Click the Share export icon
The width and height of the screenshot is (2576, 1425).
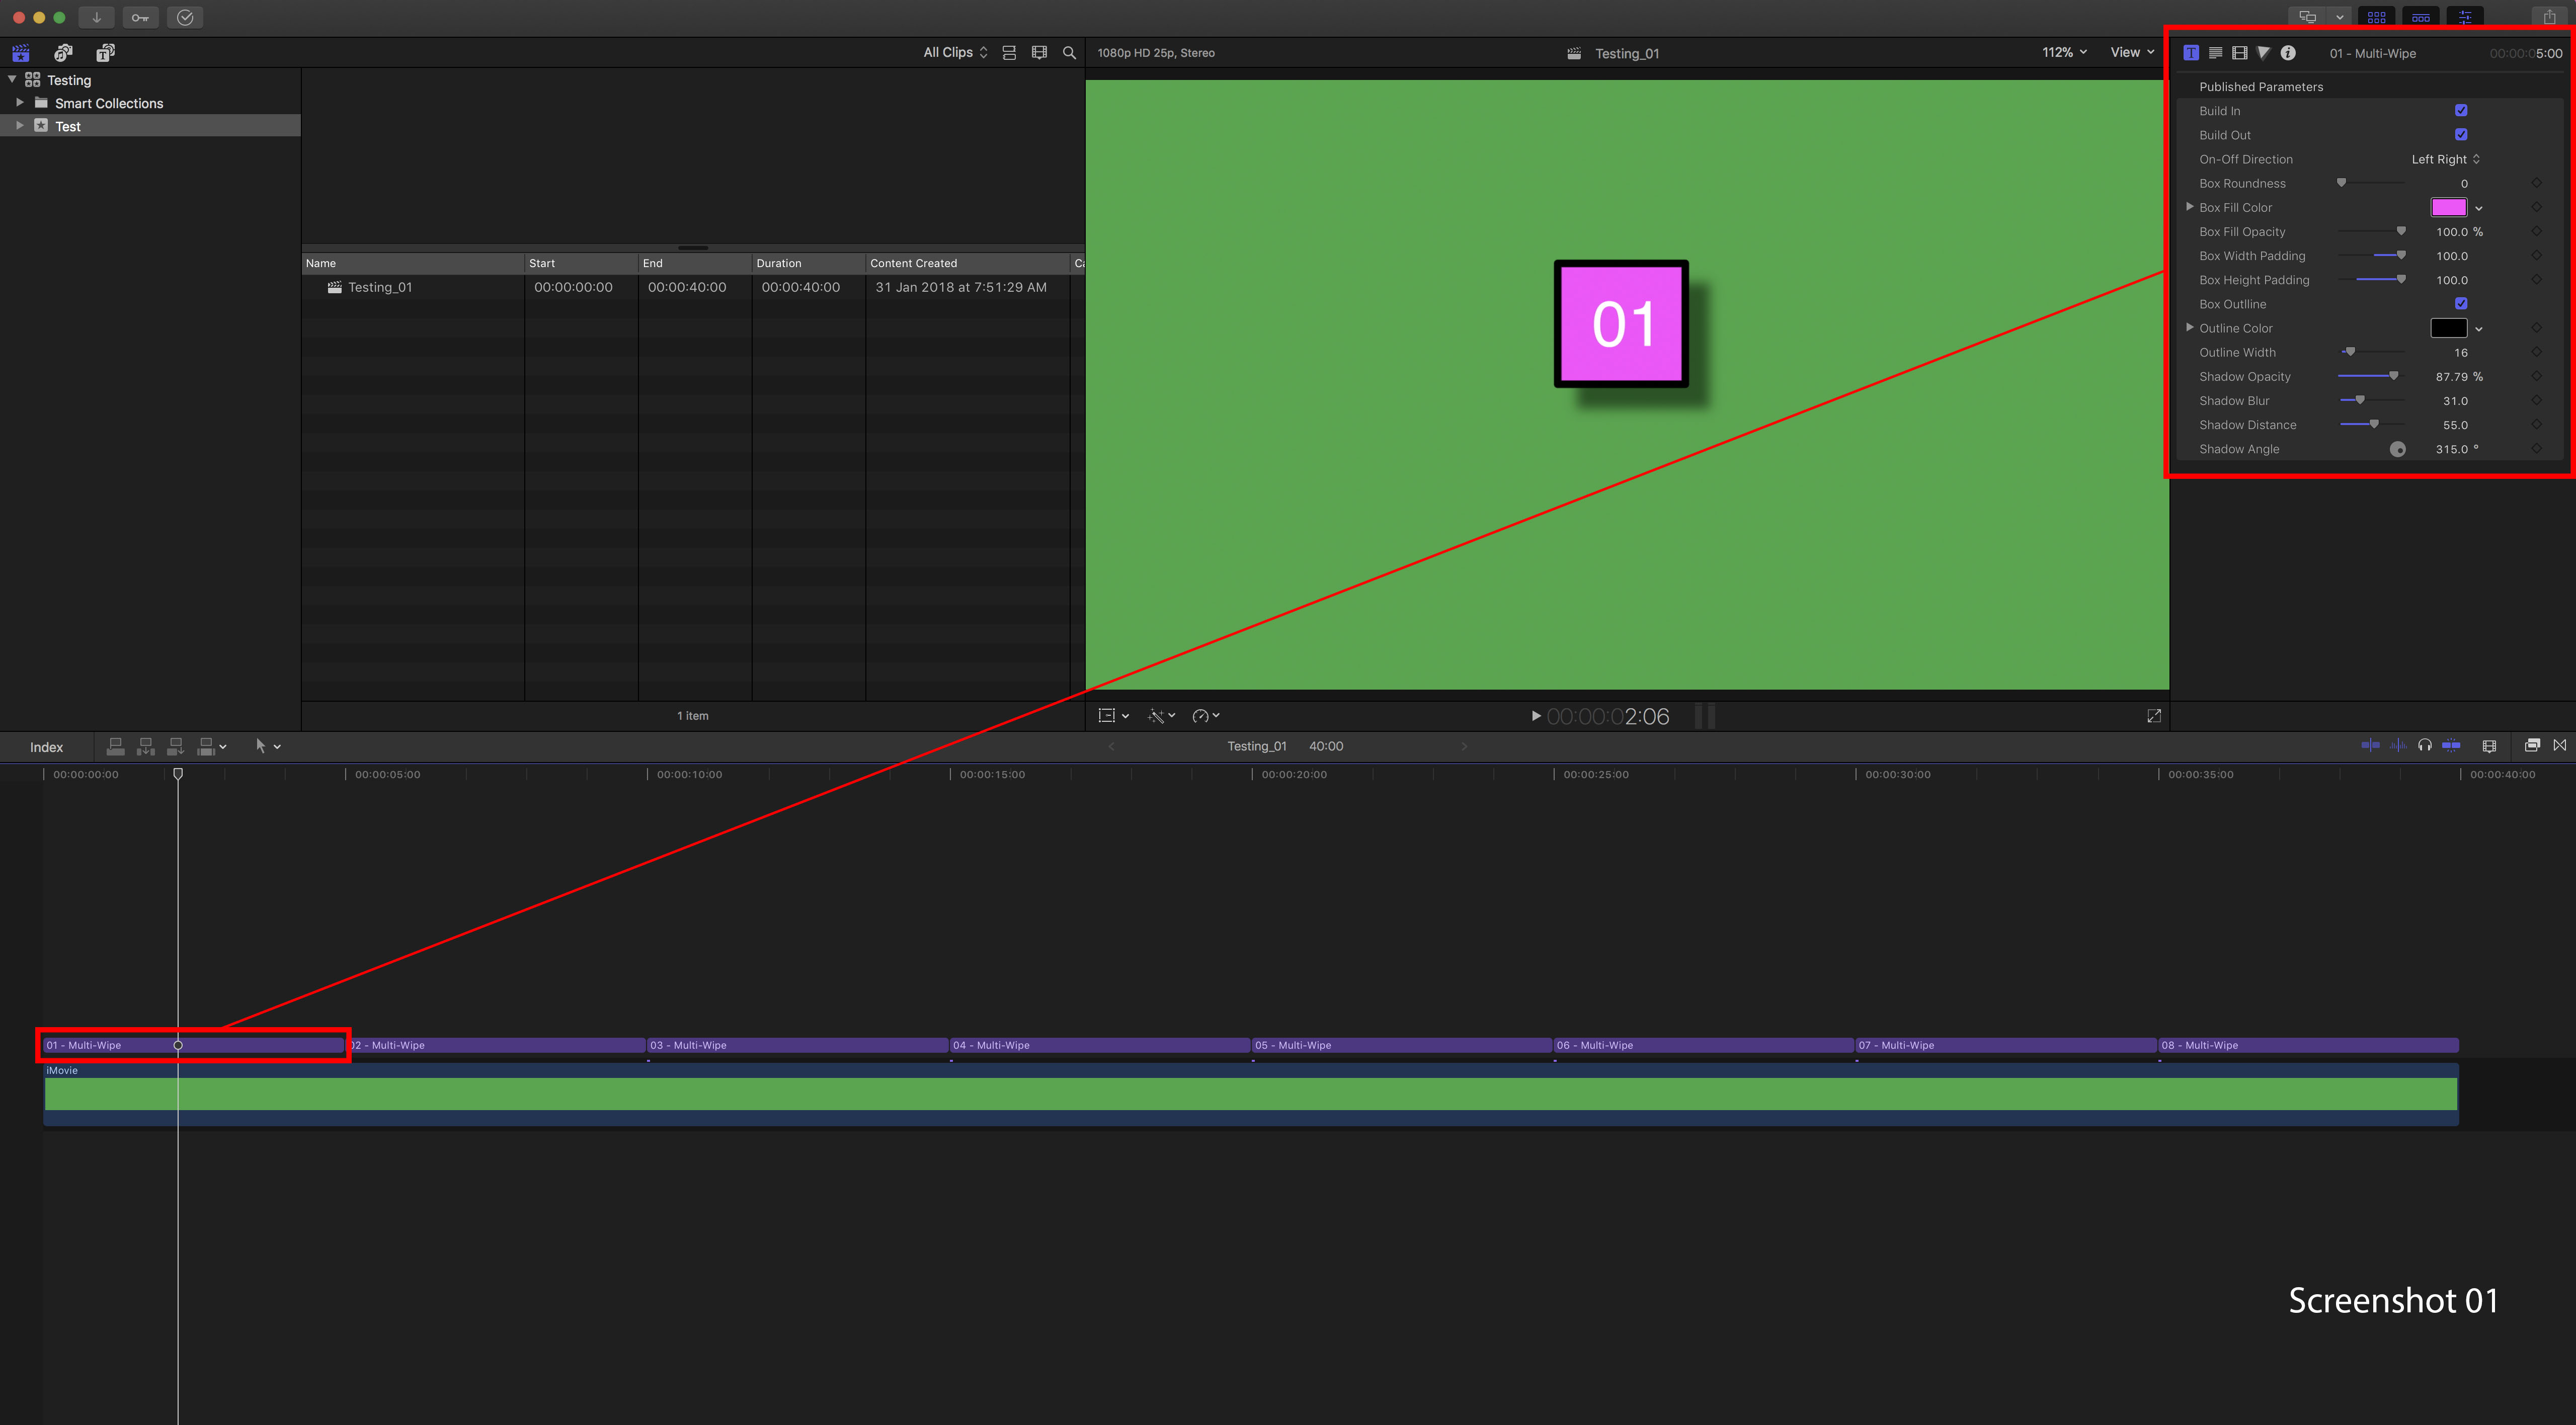coord(2549,17)
